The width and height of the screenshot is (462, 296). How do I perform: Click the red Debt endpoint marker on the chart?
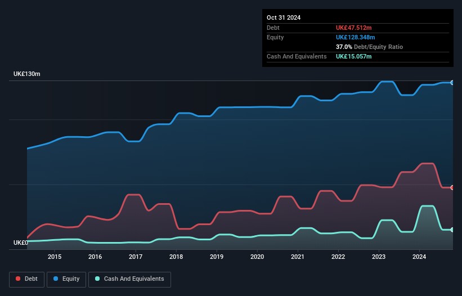coord(452,187)
